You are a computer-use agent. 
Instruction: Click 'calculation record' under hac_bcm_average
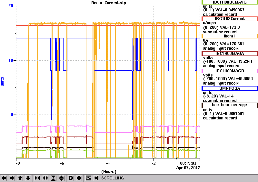(x=220, y=118)
